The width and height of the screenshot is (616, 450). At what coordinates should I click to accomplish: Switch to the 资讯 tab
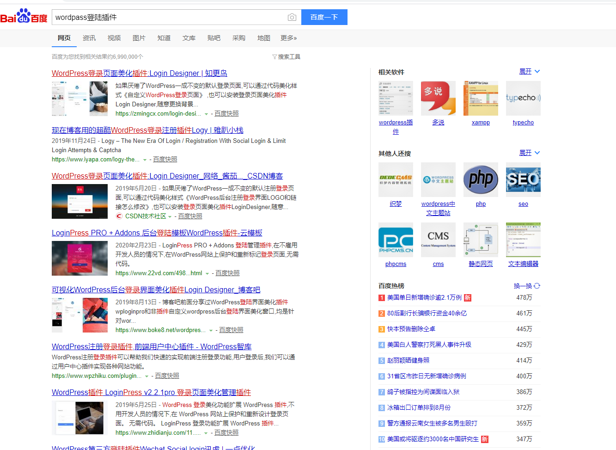click(x=89, y=38)
